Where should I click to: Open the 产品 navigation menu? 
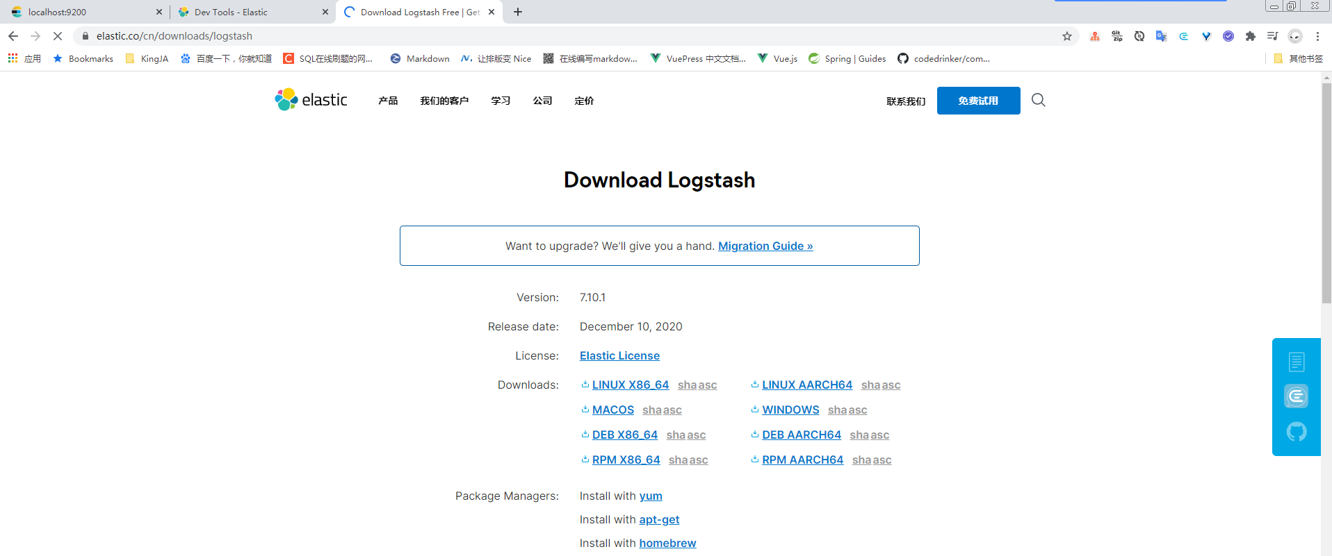point(388,101)
